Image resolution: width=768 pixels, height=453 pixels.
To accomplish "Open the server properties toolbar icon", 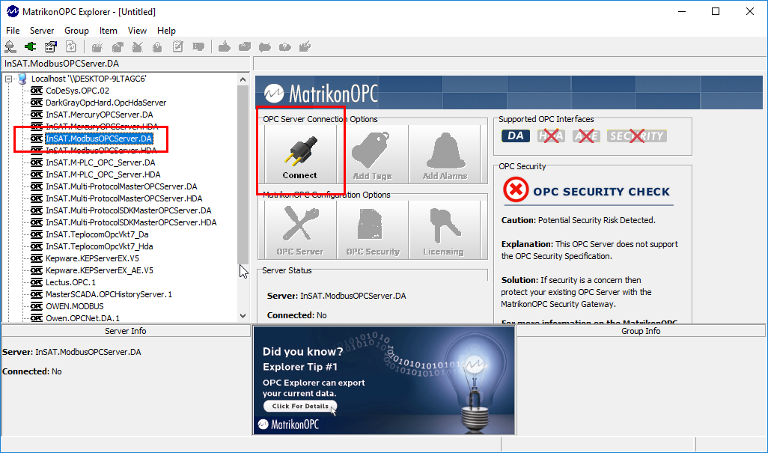I will click(x=50, y=46).
